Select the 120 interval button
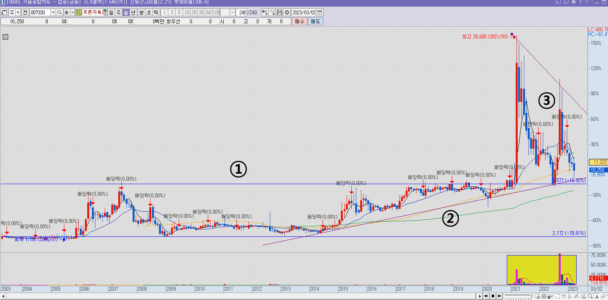This screenshot has height=300, width=608. click(216, 12)
